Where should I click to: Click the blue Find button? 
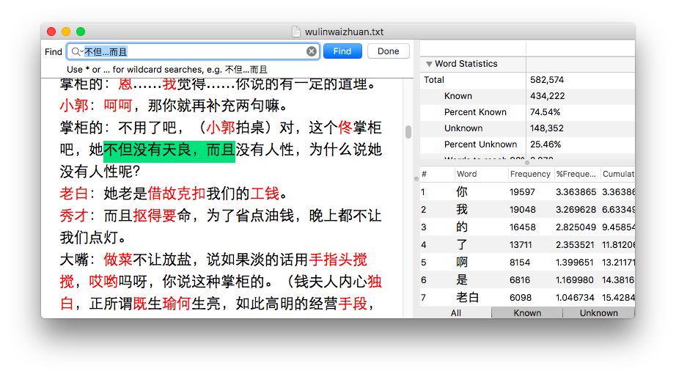pyautogui.click(x=342, y=51)
